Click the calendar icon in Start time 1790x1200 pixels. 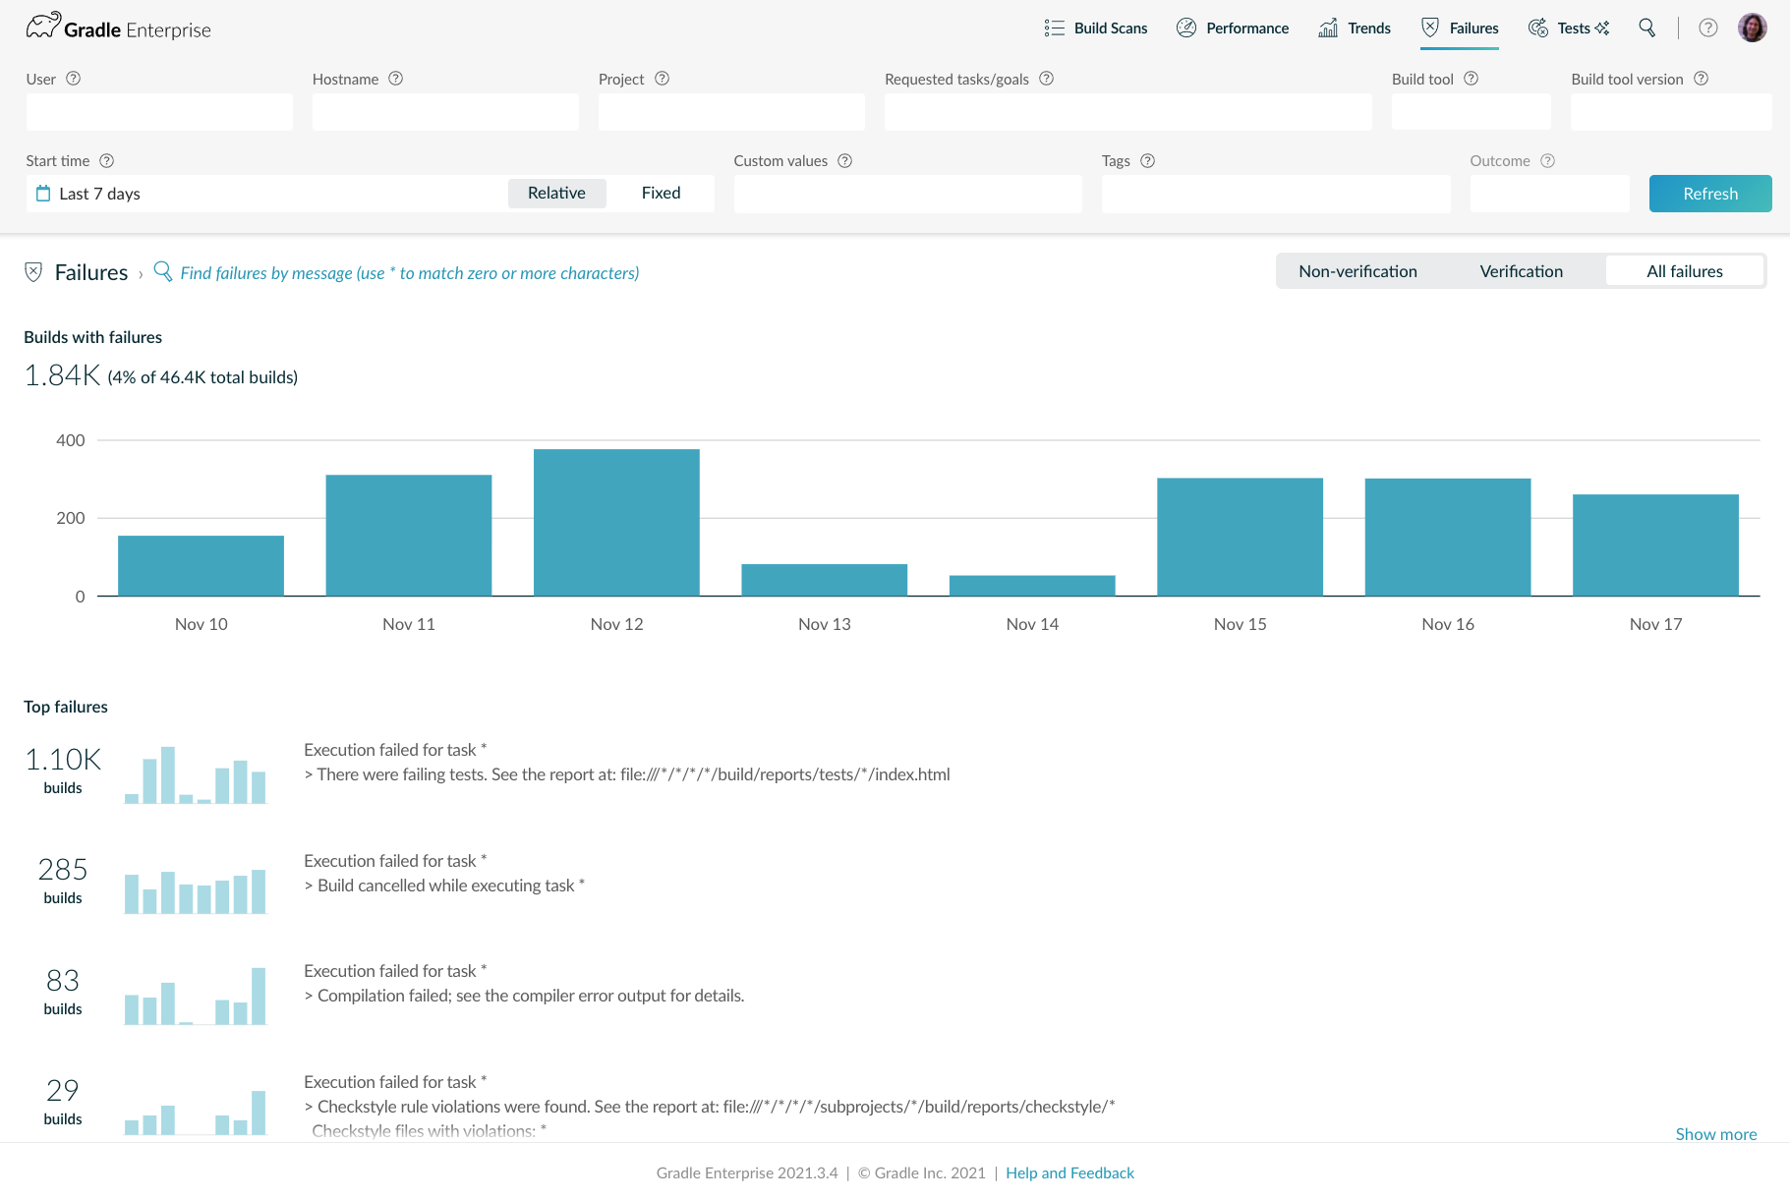(43, 194)
